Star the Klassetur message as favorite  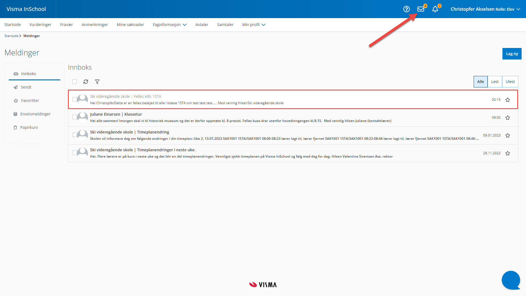[x=508, y=118]
